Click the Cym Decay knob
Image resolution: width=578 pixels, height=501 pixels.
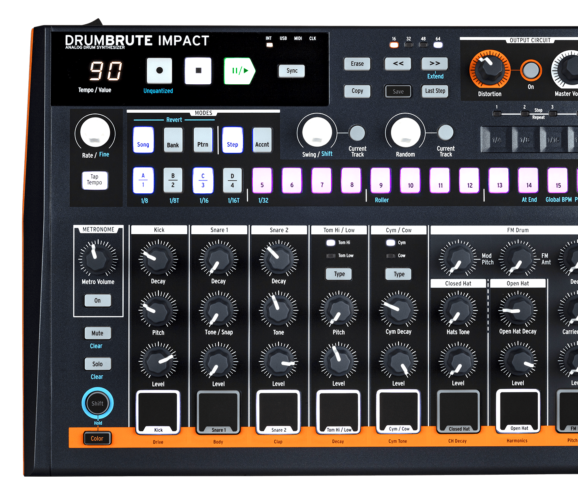pyautogui.click(x=398, y=310)
